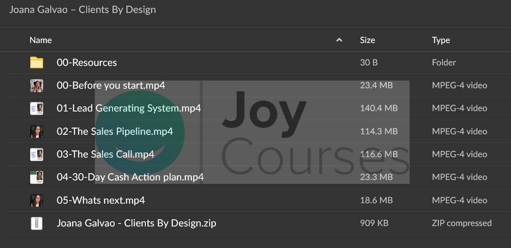511x248 pixels.
Task: Select the file 03-The Sales Call.mp4
Action: [106, 154]
